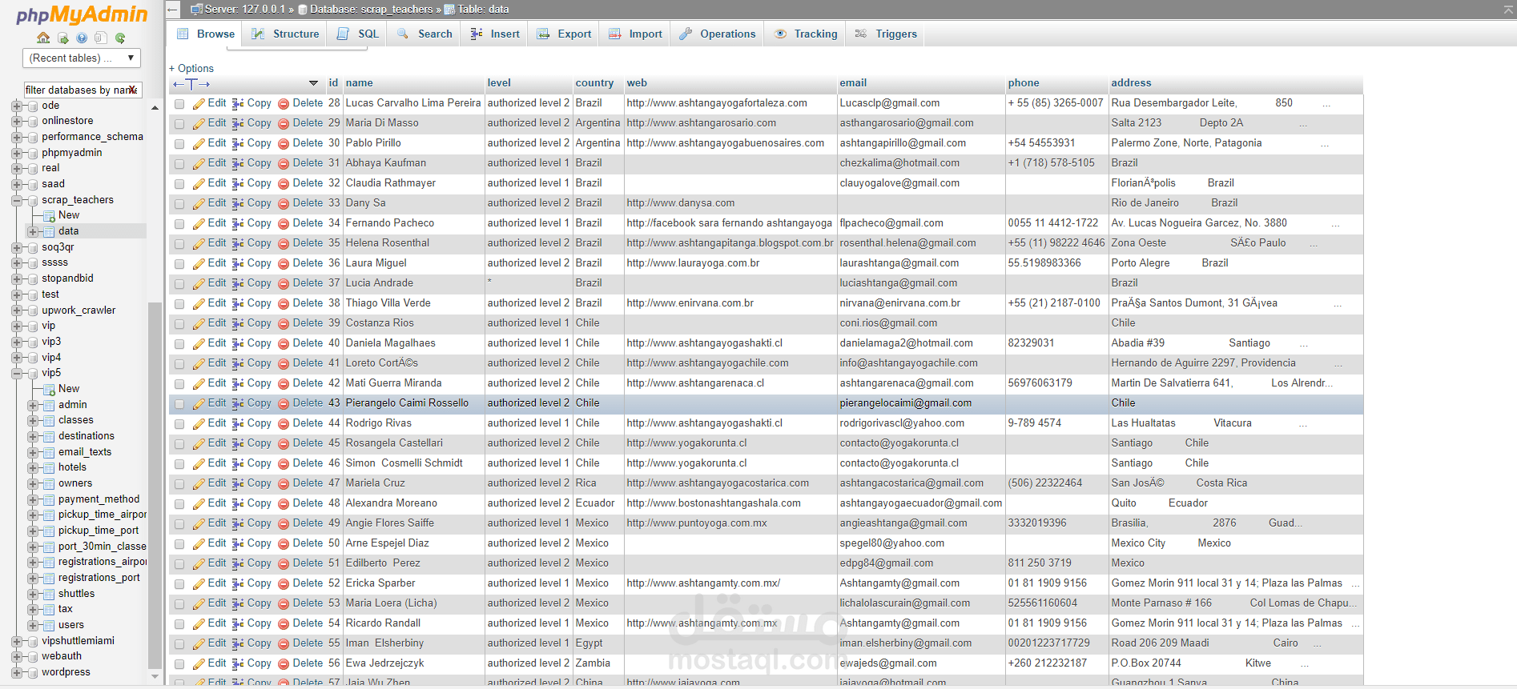Expand the phpmyadmin database tree node
1517x689 pixels.
[16, 153]
